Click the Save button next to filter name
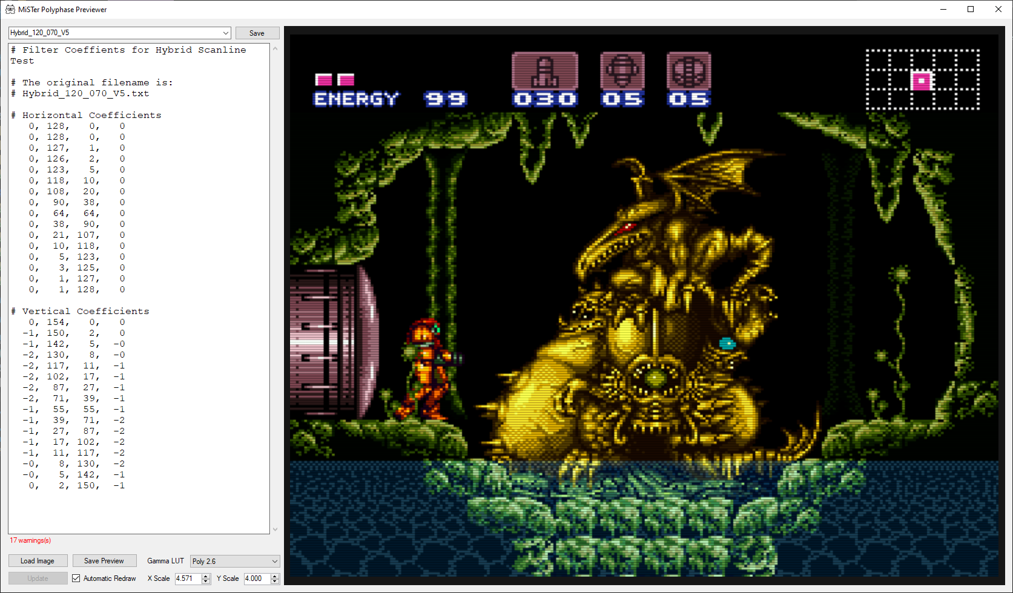Viewport: 1013px width, 593px height. 257,33
